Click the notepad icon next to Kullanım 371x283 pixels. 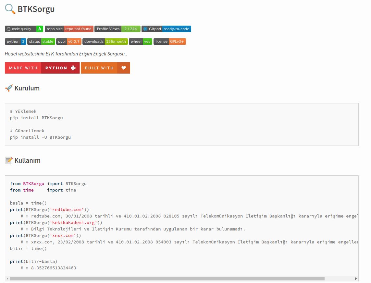point(9,160)
